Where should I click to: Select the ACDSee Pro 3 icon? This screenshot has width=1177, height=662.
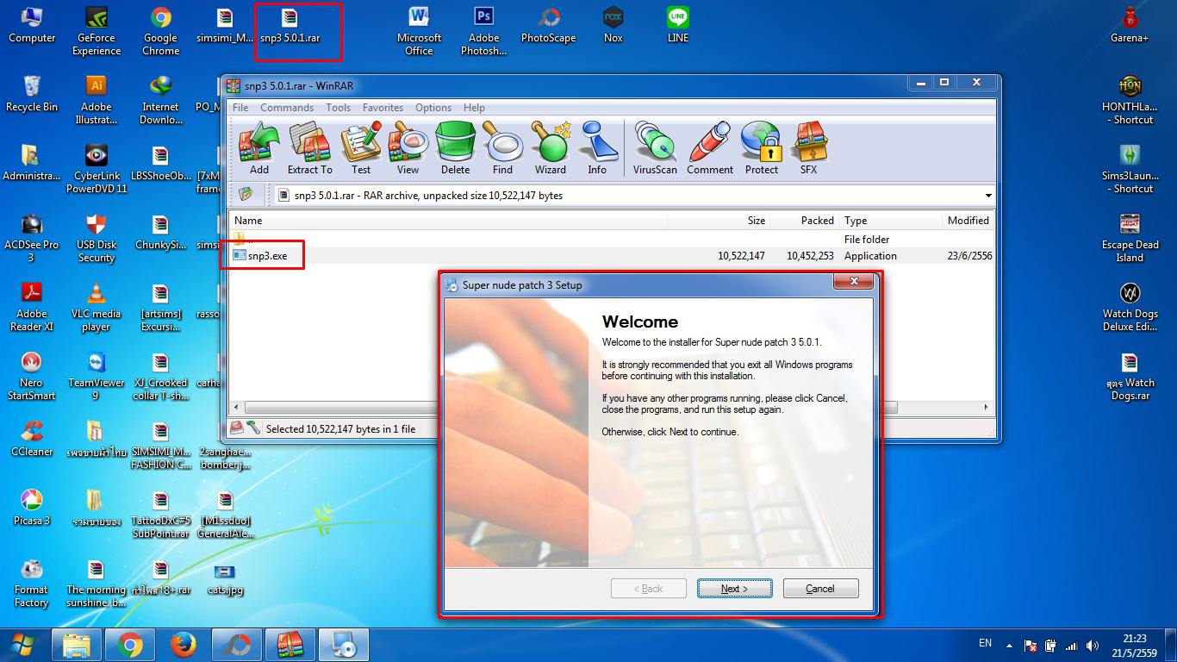(x=32, y=238)
